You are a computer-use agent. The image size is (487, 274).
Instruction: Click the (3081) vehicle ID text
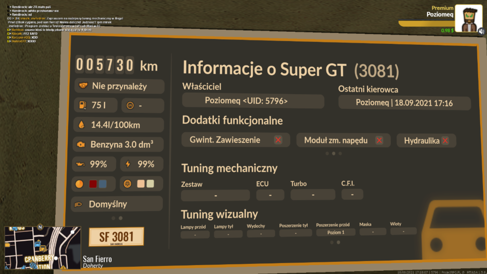tap(376, 71)
